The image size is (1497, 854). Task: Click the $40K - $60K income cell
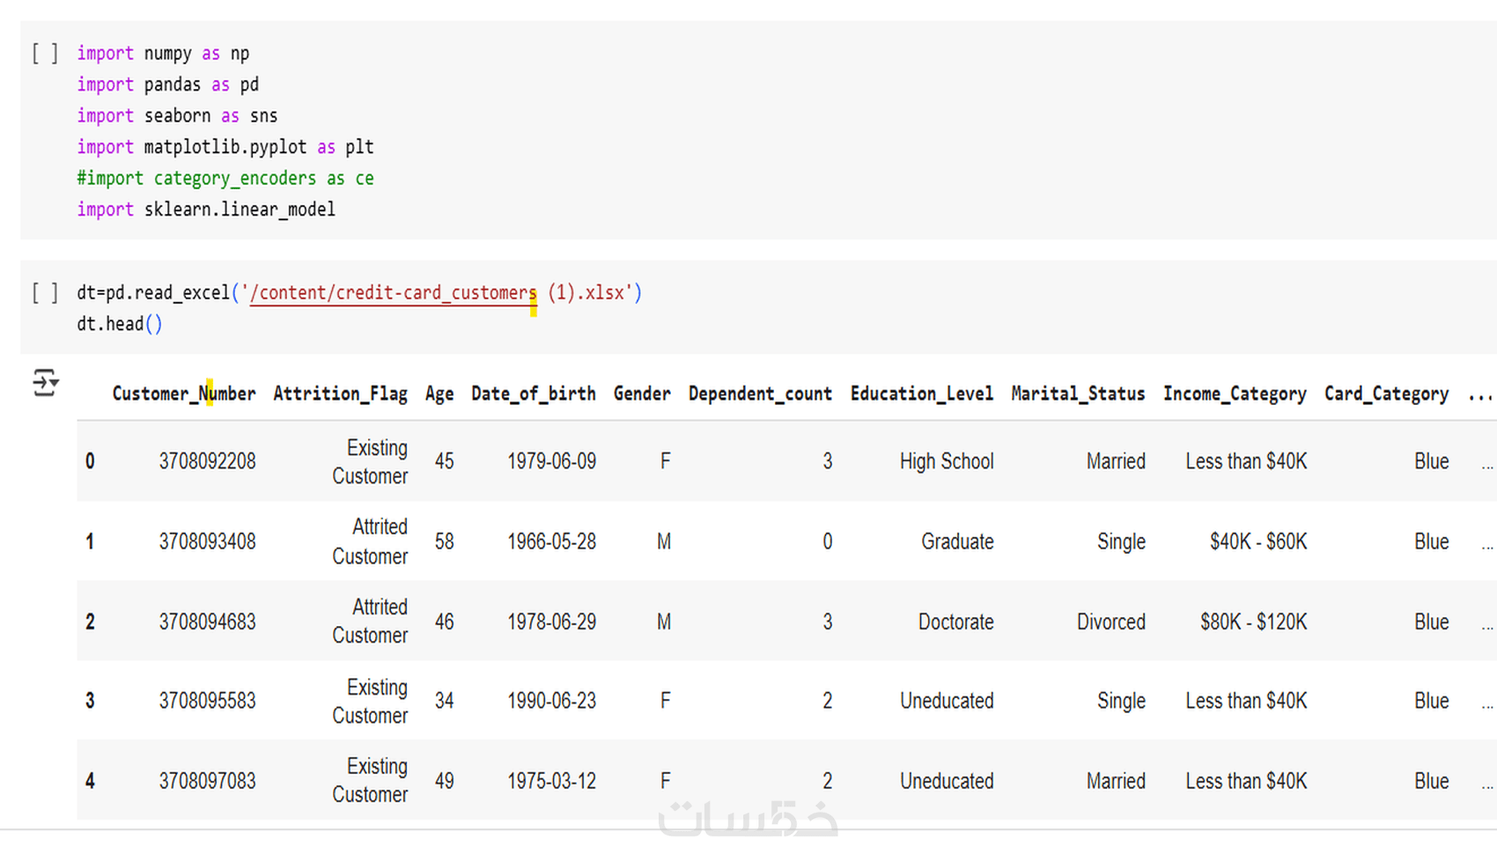pos(1257,541)
